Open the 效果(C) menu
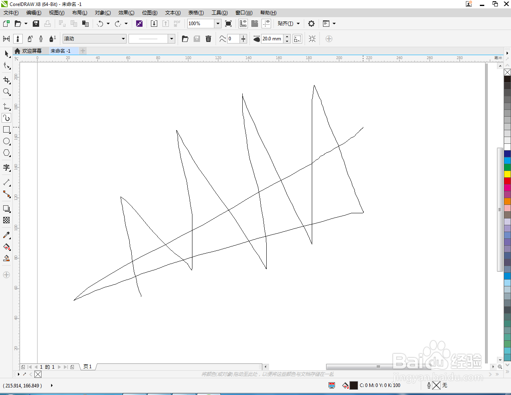511x395 pixels. pyautogui.click(x=126, y=13)
